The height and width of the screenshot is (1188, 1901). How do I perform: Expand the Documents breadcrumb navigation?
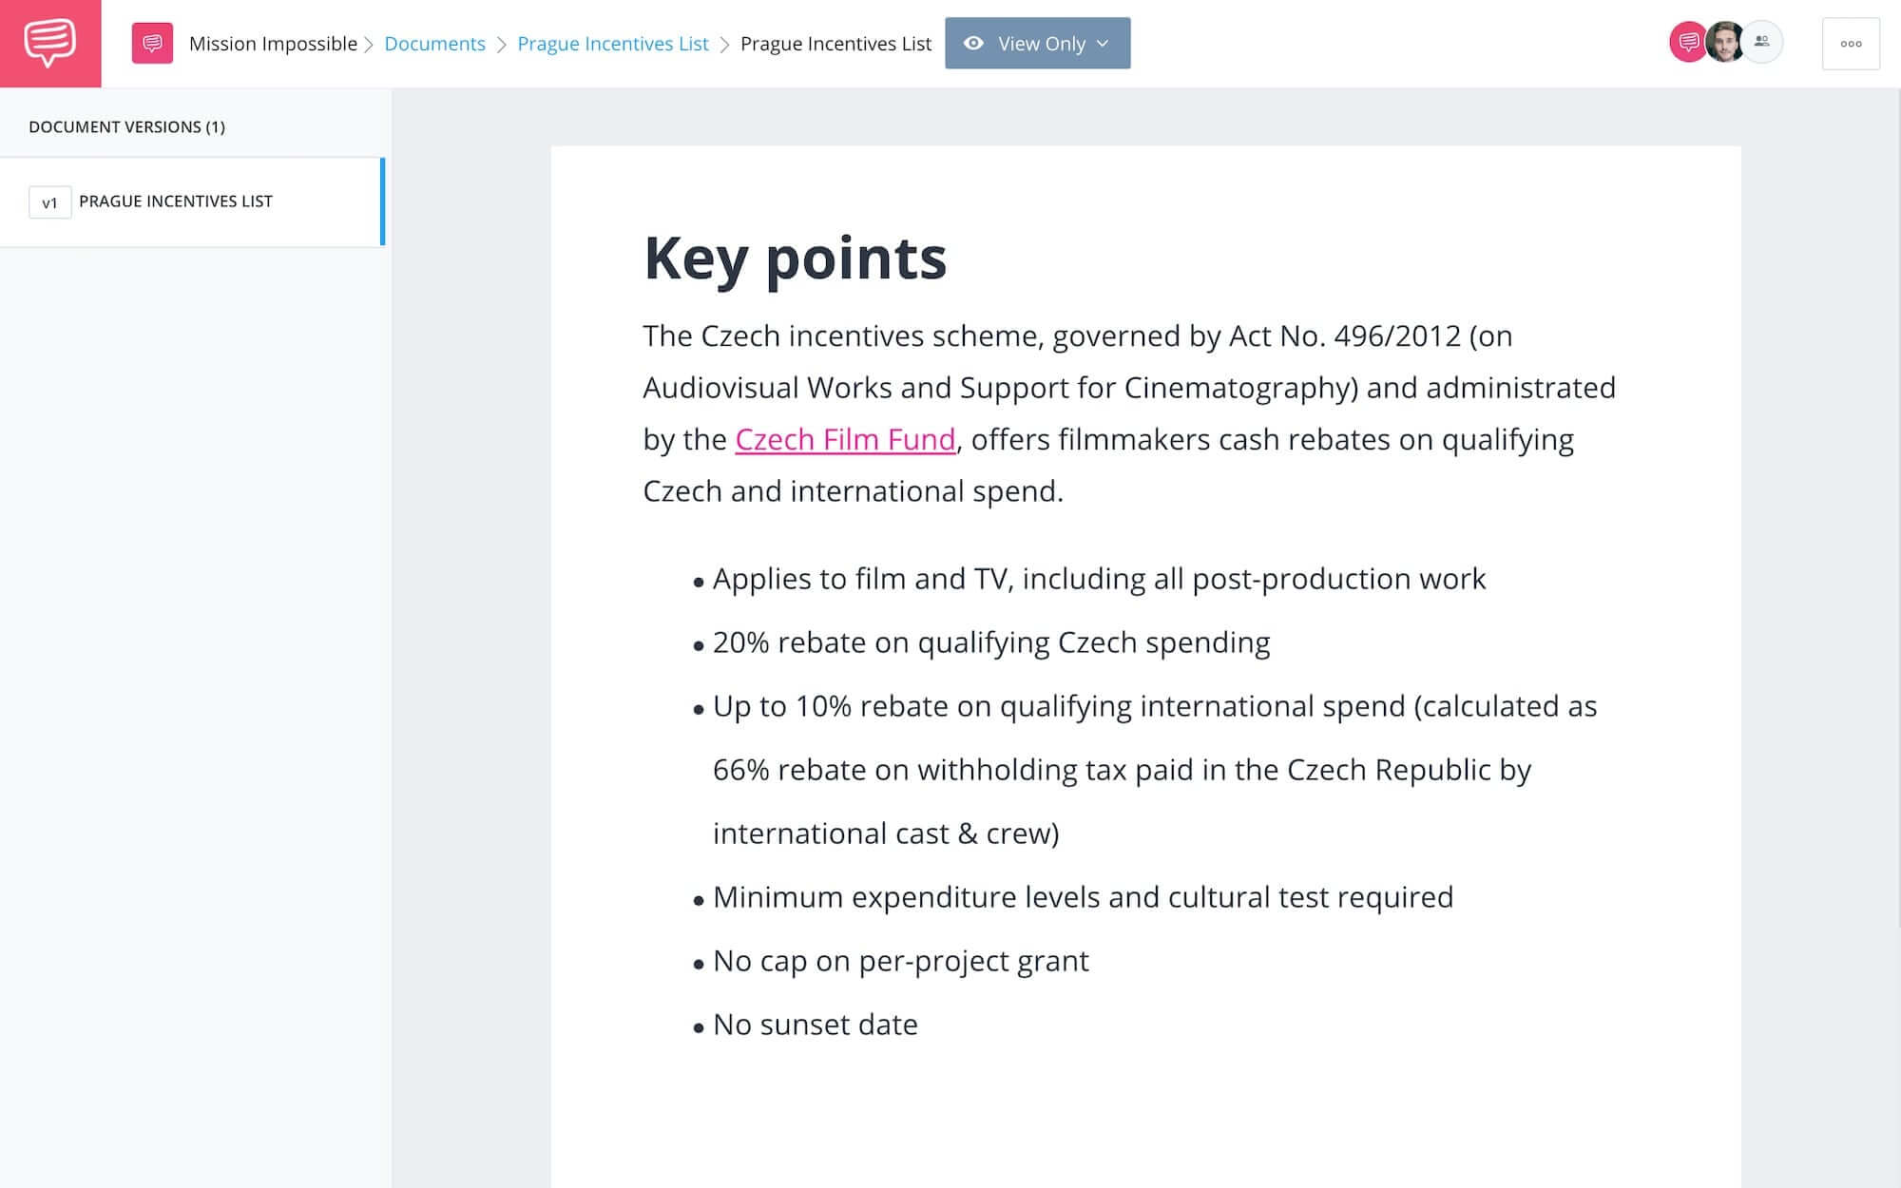point(433,43)
